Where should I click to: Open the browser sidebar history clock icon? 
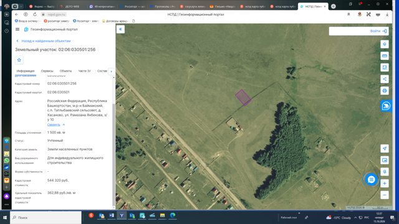[7, 30]
